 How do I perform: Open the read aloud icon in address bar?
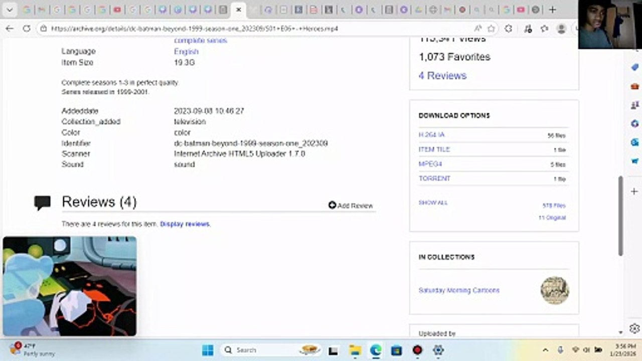[477, 29]
